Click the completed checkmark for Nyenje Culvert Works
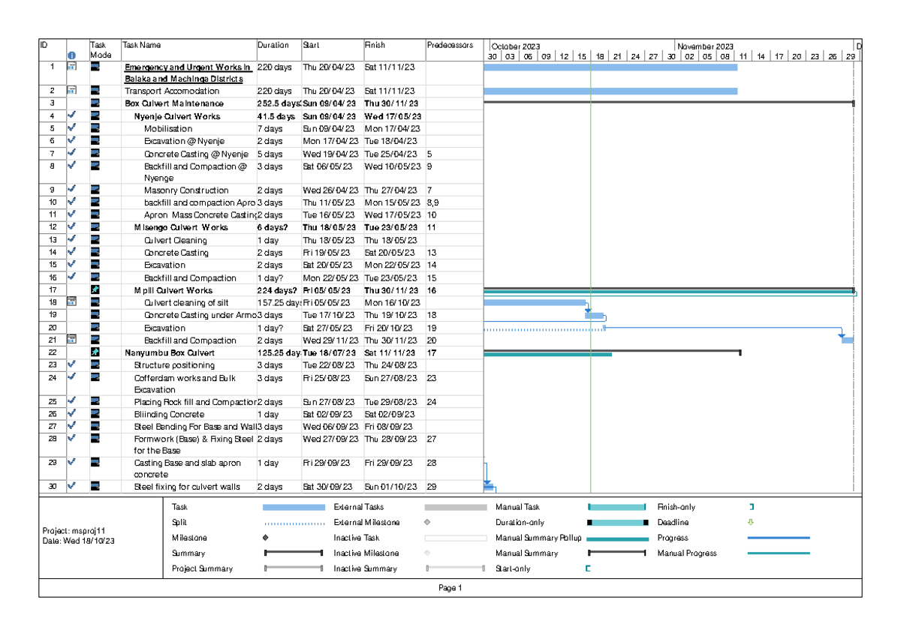901x636 pixels. [x=71, y=116]
